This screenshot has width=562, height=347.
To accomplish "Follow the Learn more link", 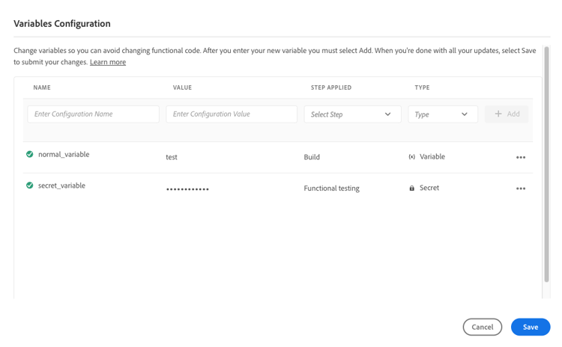I will coord(108,62).
